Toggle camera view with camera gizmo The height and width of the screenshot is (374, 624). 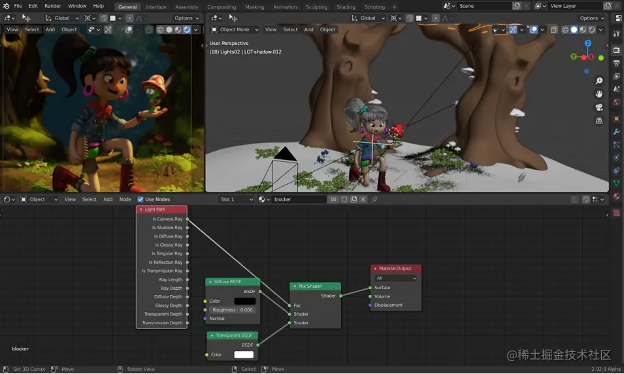[x=599, y=107]
